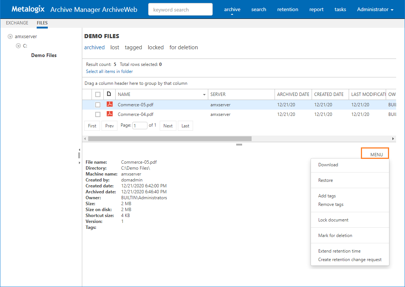Choose Lock document from the menu
Image resolution: width=405 pixels, height=287 pixels.
point(333,220)
